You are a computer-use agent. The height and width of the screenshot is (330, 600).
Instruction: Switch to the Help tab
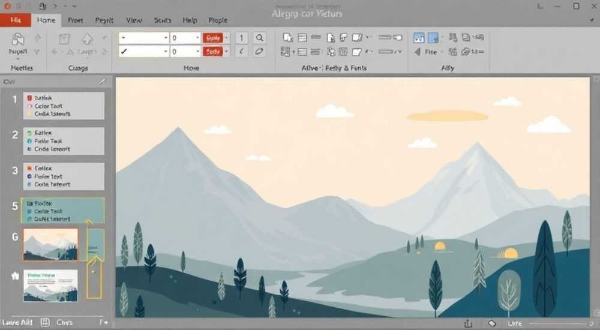pos(190,20)
